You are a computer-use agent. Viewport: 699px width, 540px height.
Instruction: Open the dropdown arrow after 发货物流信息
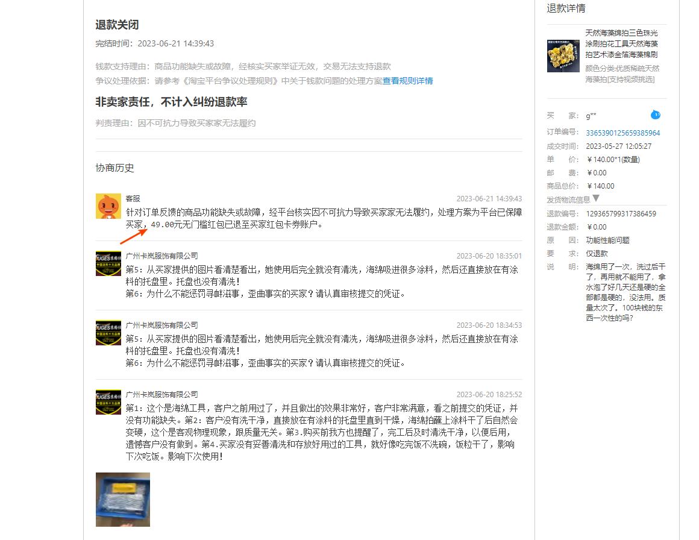tap(595, 199)
